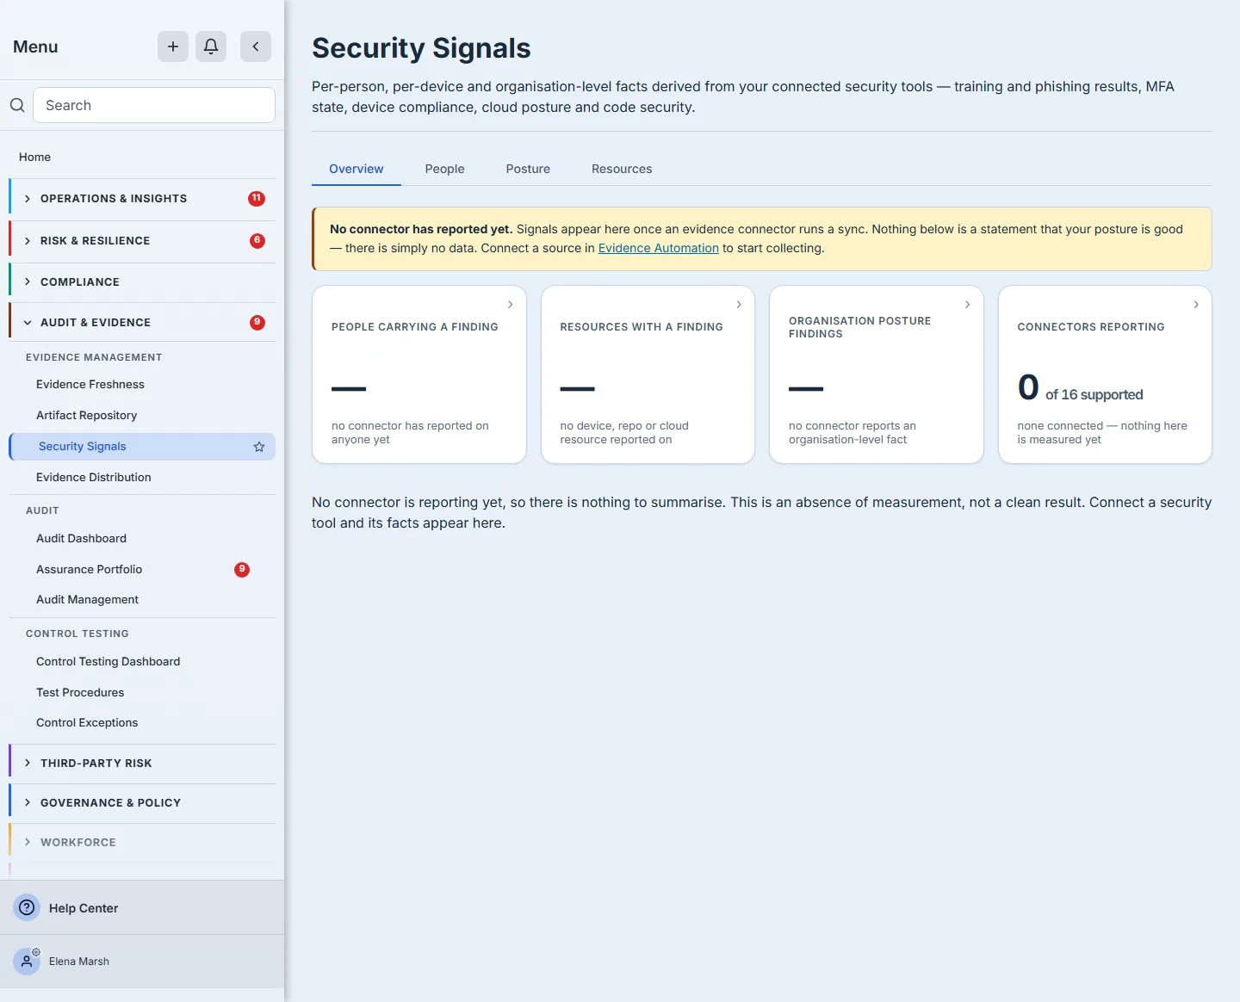The image size is (1240, 1002).
Task: Expand Operations & Insights section
Action: pyautogui.click(x=142, y=199)
